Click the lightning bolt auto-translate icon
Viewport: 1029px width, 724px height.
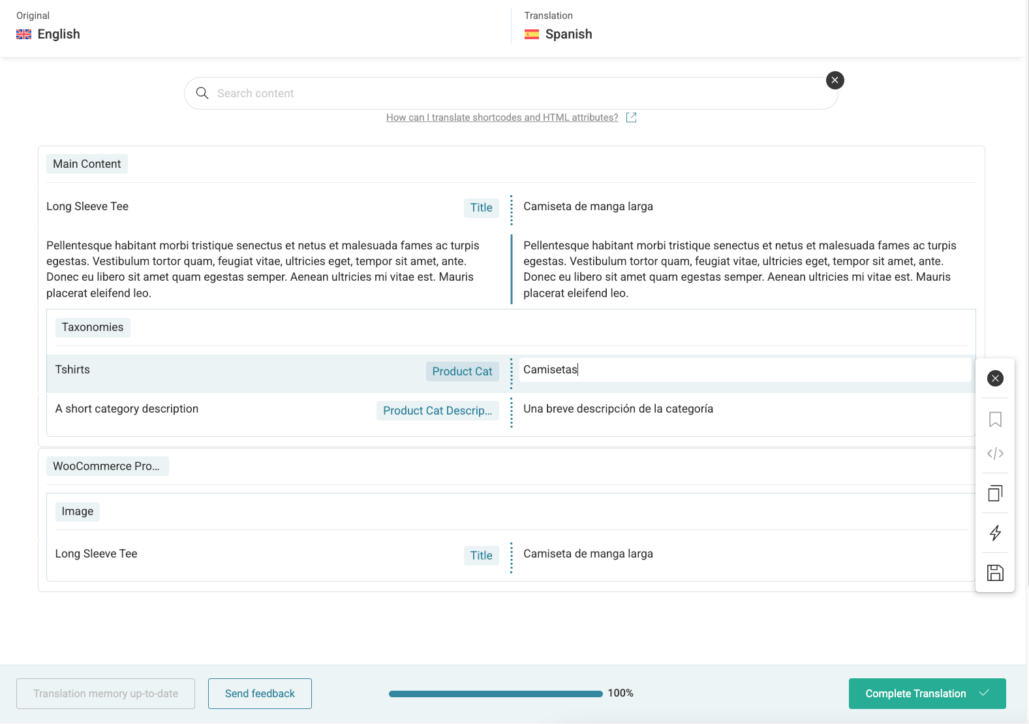(x=995, y=533)
